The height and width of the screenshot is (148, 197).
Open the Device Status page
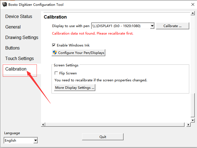point(19,16)
